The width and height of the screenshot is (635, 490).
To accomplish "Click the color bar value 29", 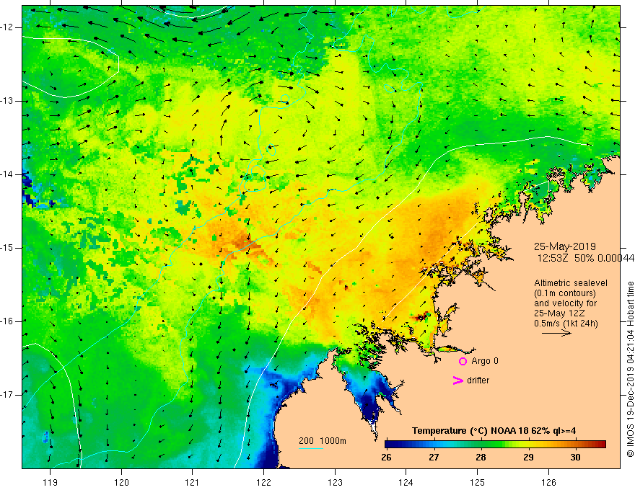I will [528, 458].
